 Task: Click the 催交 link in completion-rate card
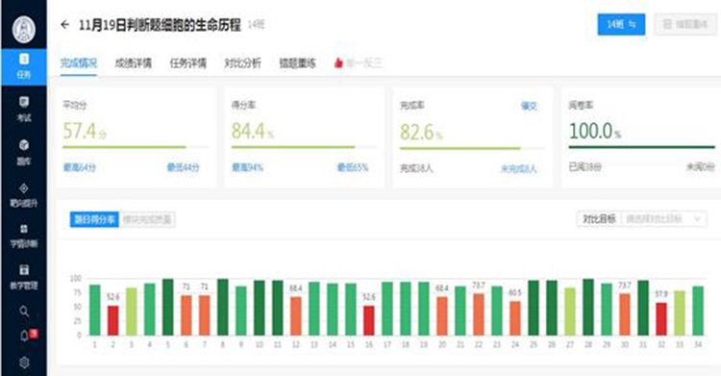pyautogui.click(x=529, y=106)
